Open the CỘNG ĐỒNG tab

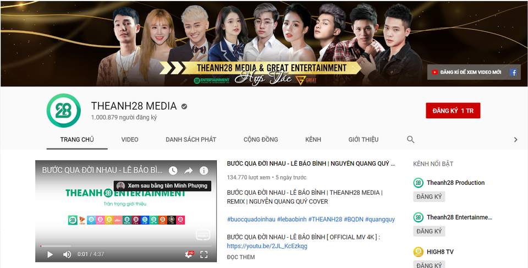coord(261,140)
